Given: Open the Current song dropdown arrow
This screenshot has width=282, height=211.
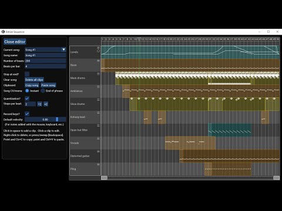Looking at the screenshot, I should [x=63, y=50].
